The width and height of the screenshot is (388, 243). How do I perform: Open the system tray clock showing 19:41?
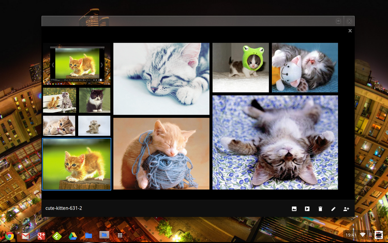point(351,235)
